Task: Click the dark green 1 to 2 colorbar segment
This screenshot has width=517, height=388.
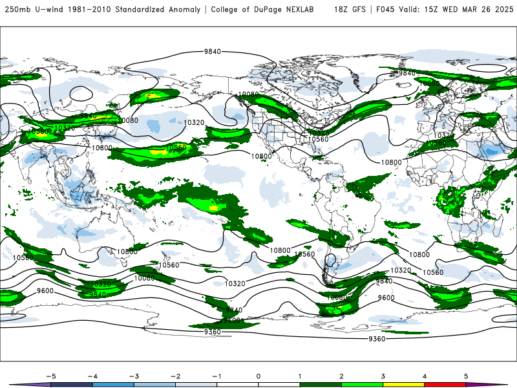Action: pyautogui.click(x=321, y=385)
